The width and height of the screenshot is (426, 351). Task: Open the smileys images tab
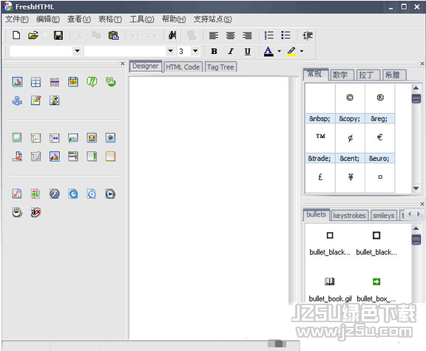click(x=383, y=216)
